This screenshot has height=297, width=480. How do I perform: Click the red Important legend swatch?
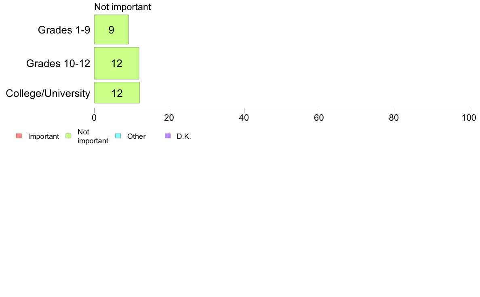pos(19,136)
